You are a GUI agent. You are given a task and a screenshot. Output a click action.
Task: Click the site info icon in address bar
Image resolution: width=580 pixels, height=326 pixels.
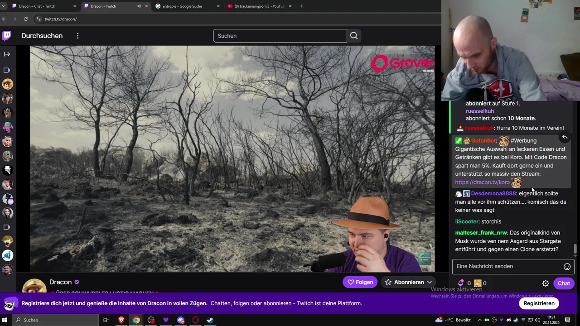[39, 19]
